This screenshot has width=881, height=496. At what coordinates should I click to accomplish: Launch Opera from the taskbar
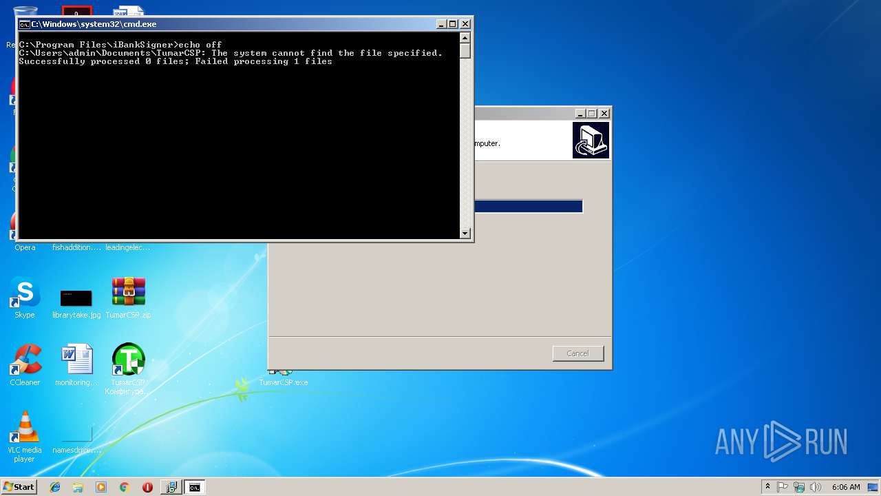point(147,487)
